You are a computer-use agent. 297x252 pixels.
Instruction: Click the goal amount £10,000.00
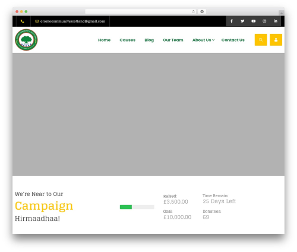click(177, 217)
